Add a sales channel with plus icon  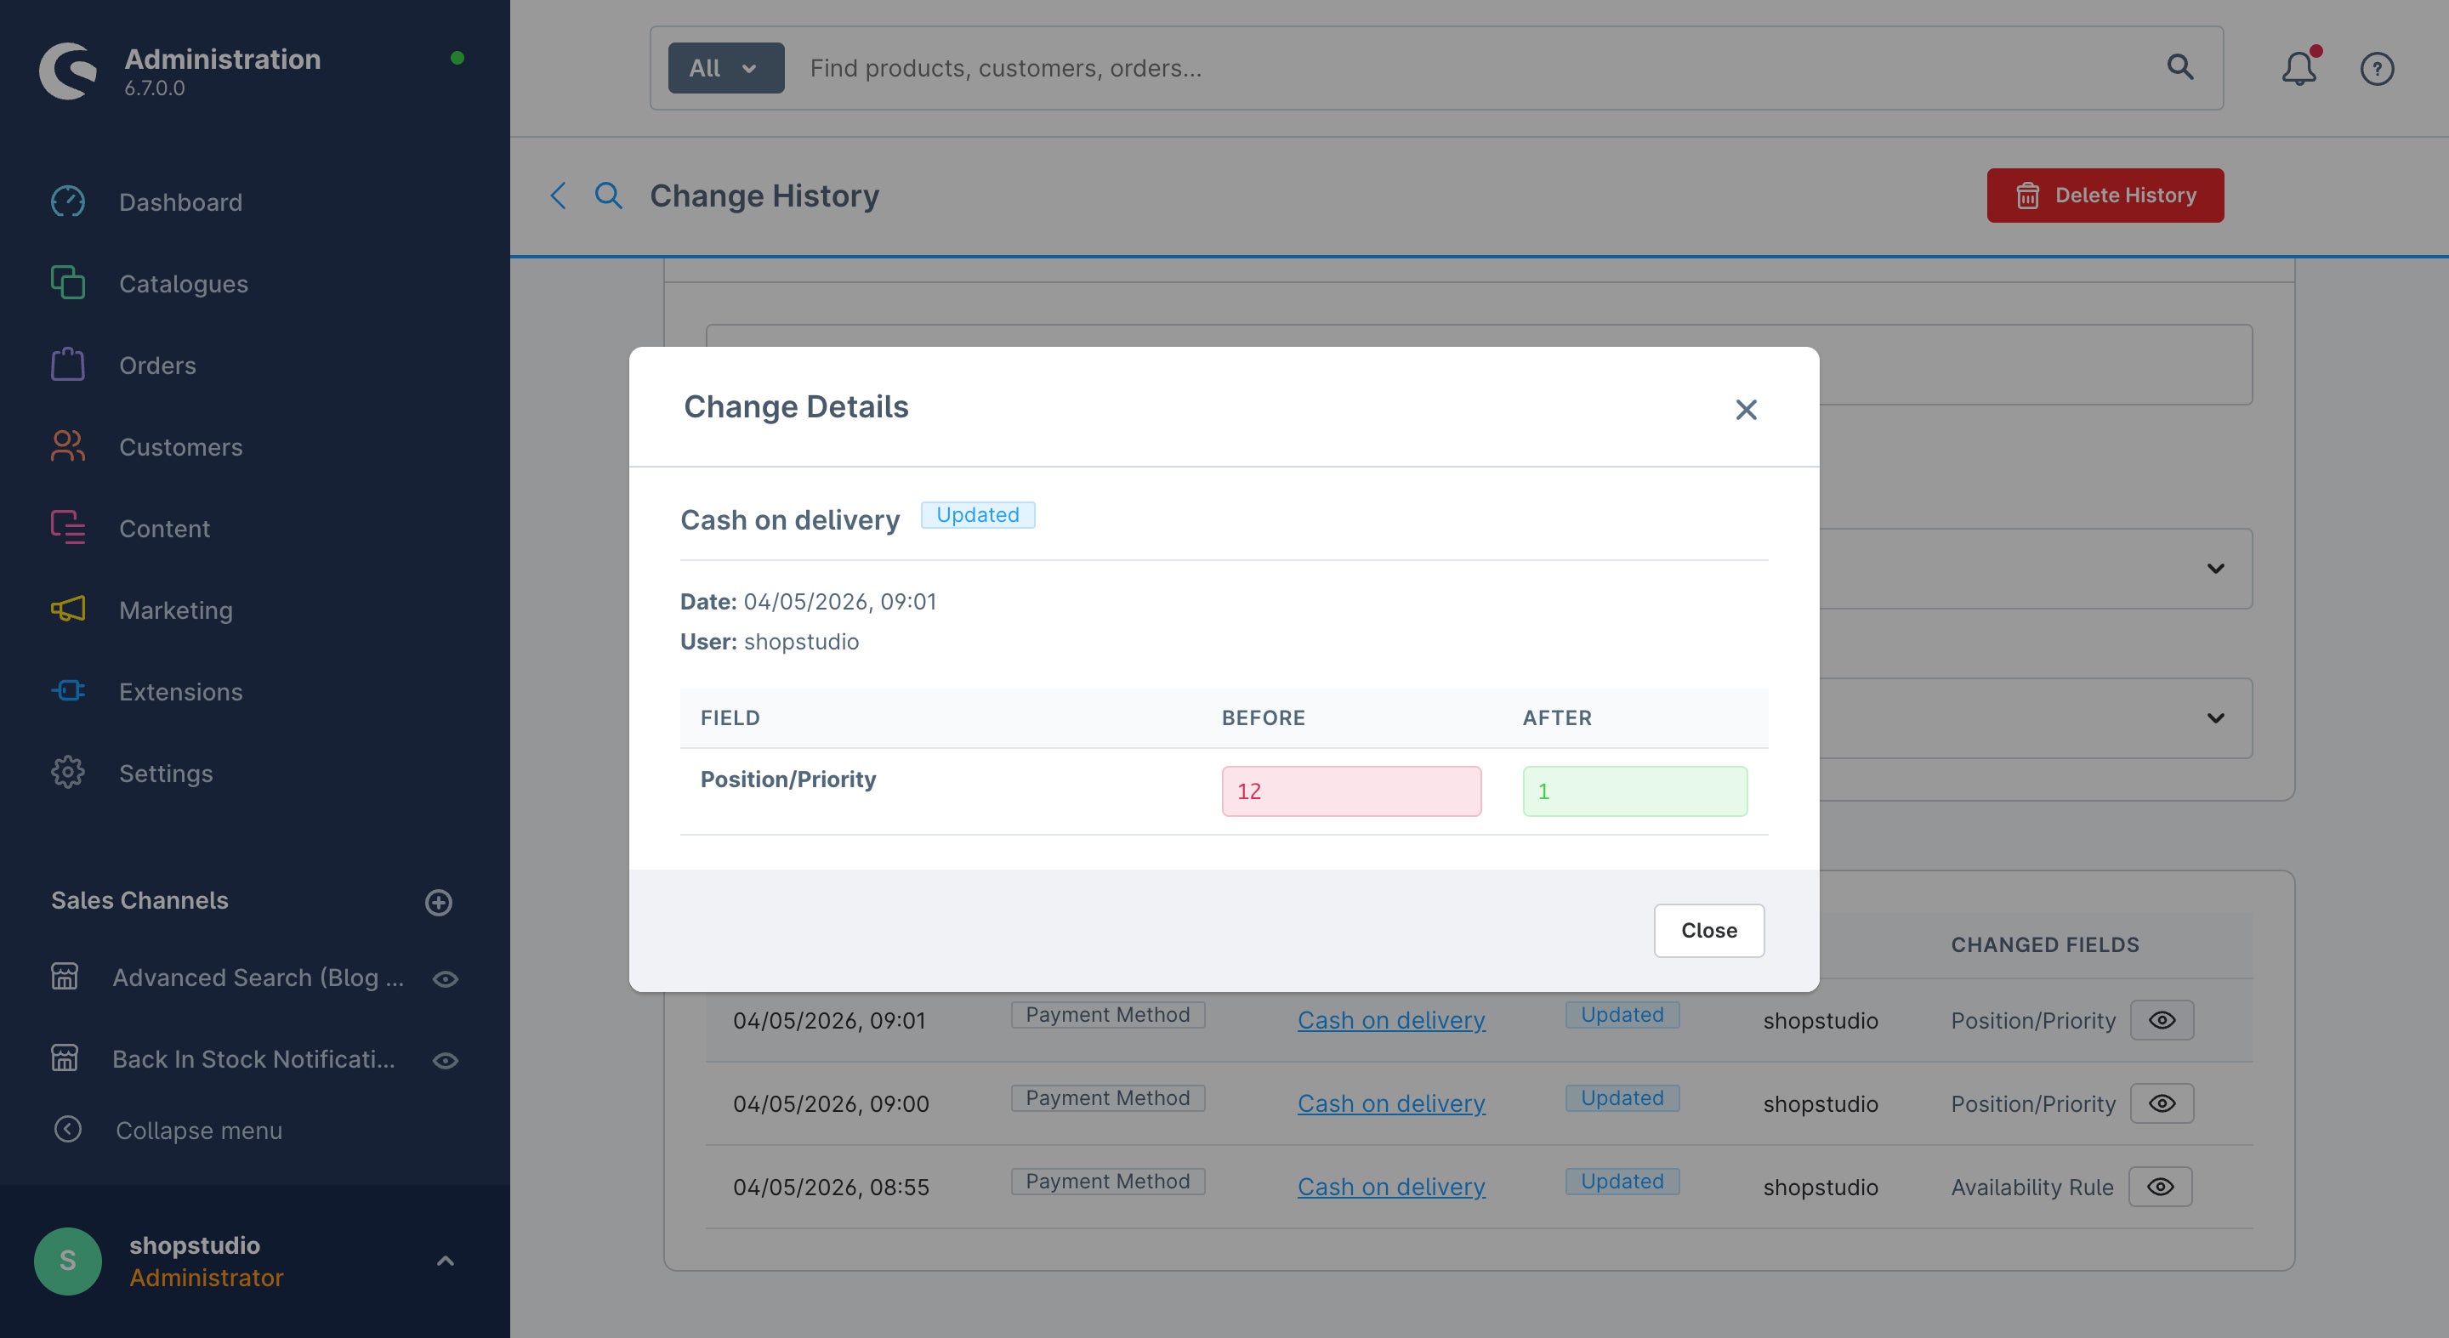coord(438,902)
